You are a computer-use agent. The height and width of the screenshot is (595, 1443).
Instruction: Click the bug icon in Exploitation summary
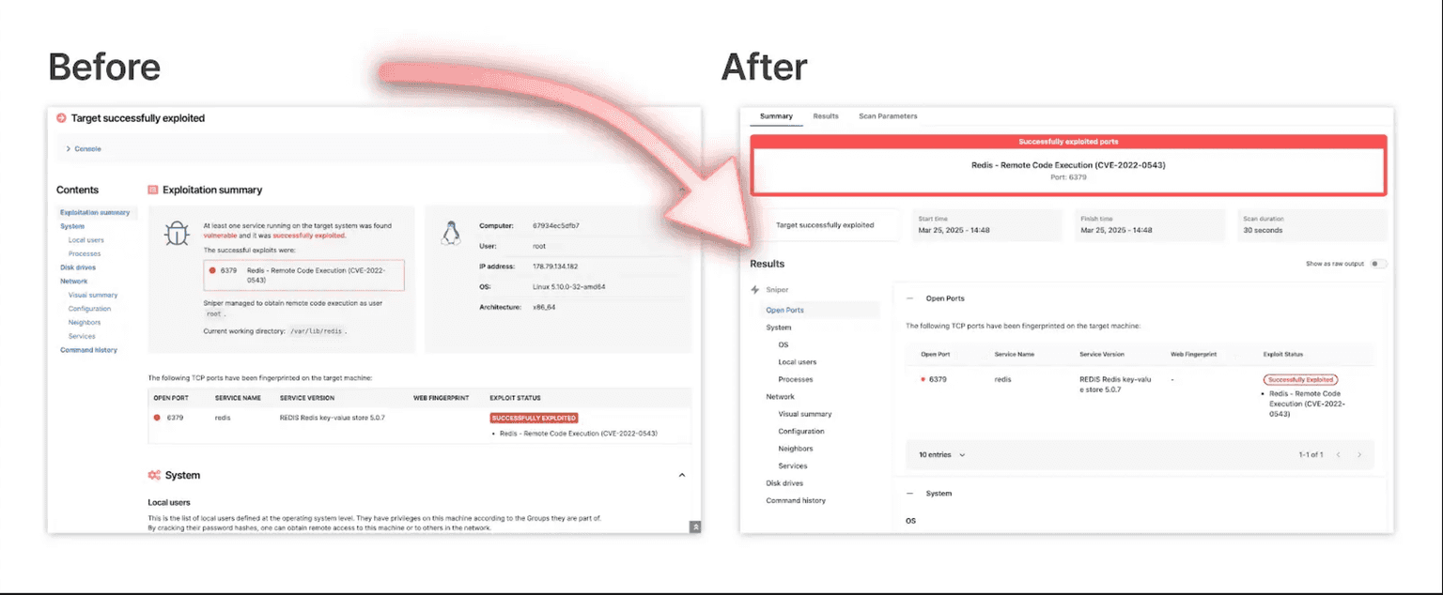pos(176,234)
